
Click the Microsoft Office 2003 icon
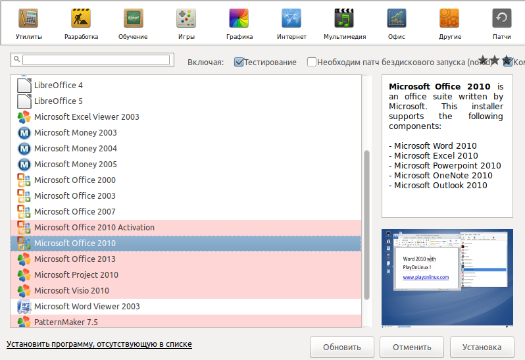24,196
